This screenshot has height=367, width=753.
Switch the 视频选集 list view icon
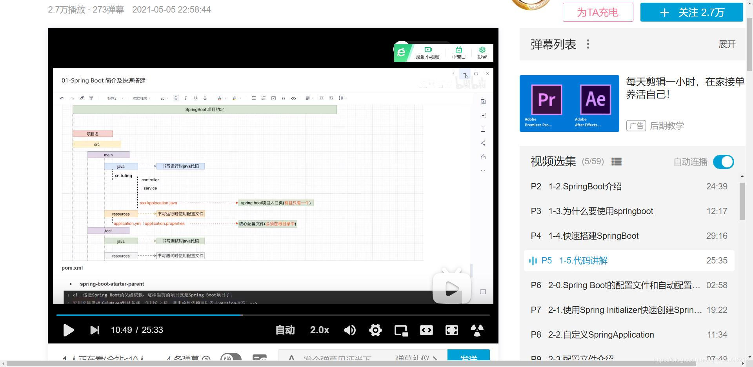pyautogui.click(x=617, y=162)
